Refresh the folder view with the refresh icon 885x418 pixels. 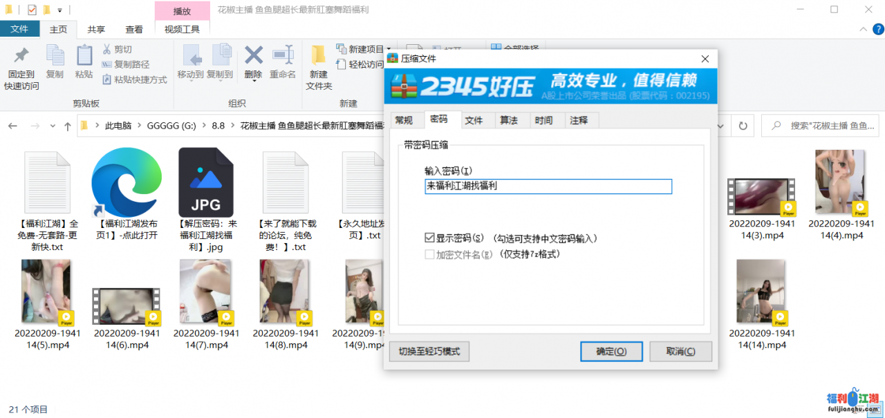(x=743, y=126)
